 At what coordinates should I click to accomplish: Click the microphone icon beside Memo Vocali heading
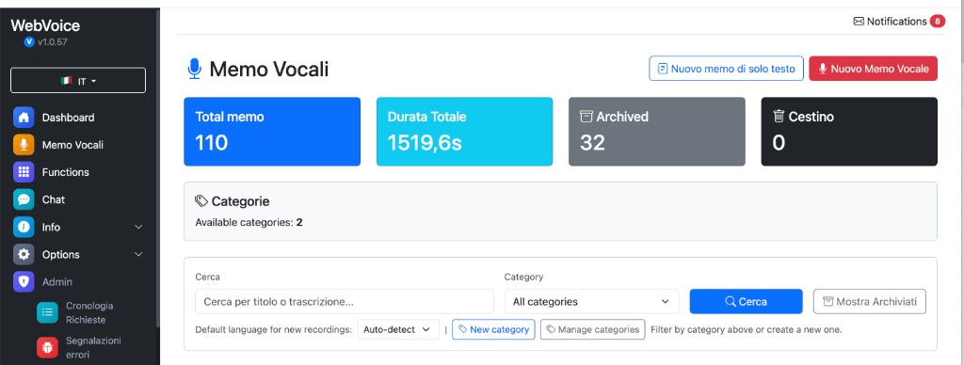point(194,69)
